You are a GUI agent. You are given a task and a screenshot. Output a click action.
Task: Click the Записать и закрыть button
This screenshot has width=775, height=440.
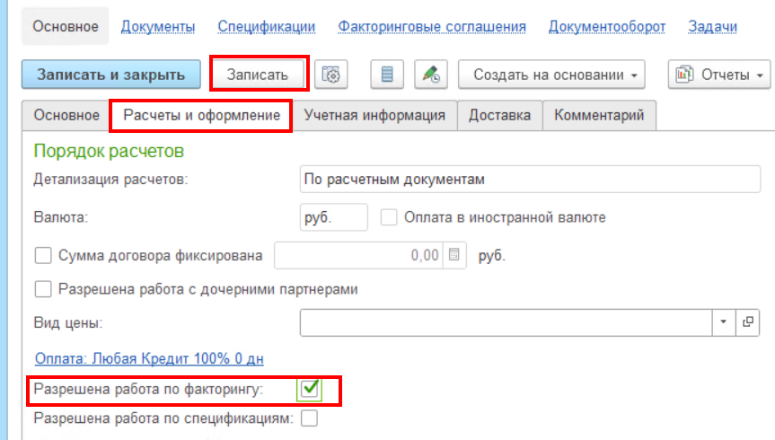pos(111,75)
